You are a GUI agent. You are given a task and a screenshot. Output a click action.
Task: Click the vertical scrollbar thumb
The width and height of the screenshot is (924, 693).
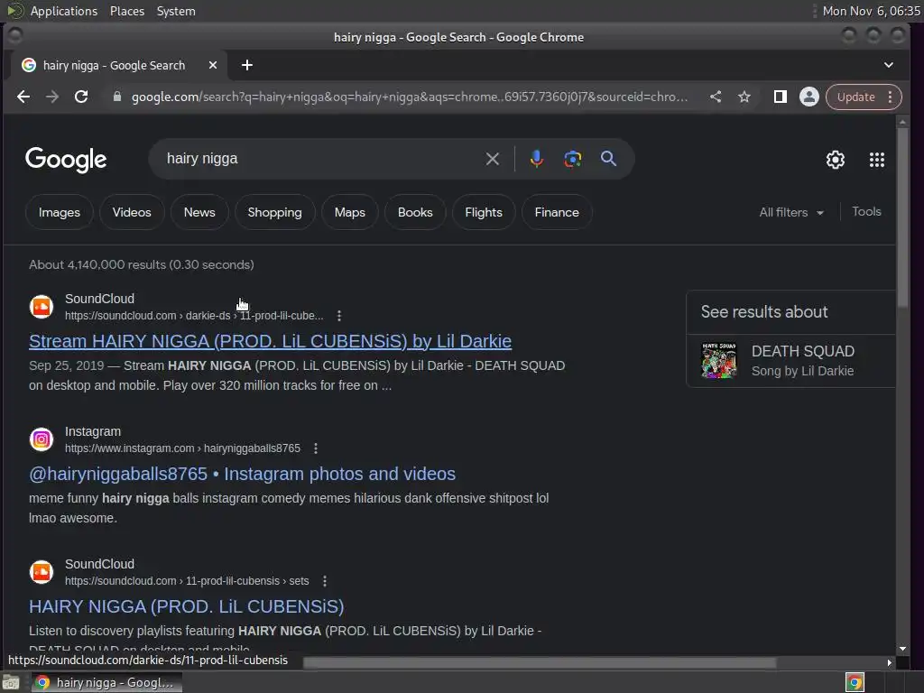click(902, 218)
